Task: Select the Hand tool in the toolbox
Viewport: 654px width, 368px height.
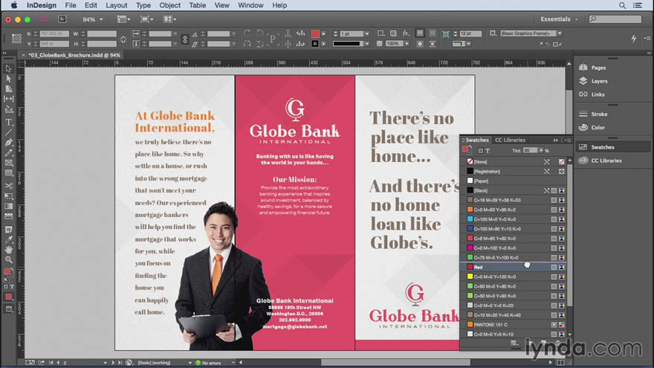Action: tap(9, 250)
